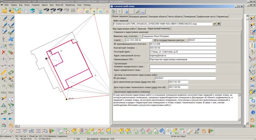Open the Вид кадастровых работ sub-tab
Screen dimensions: 256x140
[x=124, y=29]
